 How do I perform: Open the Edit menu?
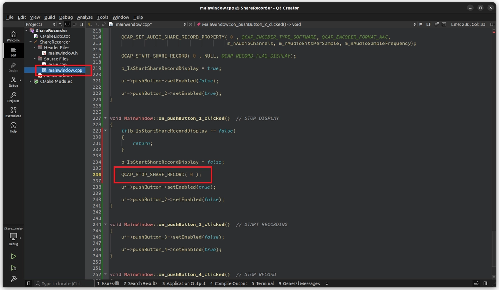22,17
